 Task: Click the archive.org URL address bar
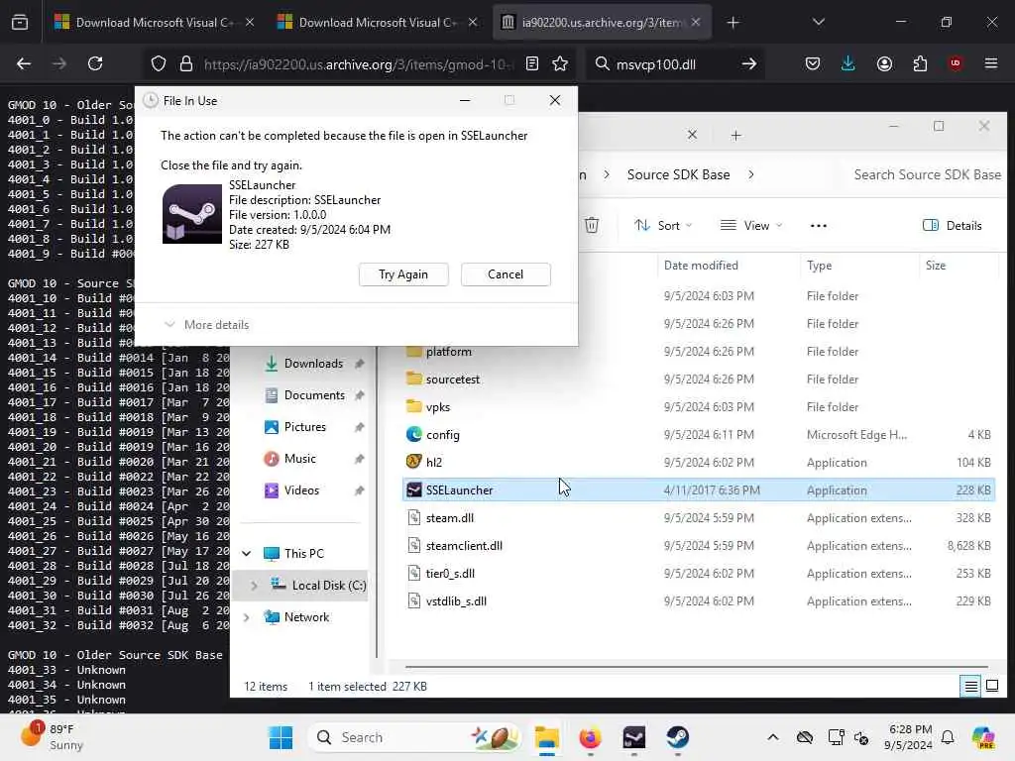coord(358,64)
